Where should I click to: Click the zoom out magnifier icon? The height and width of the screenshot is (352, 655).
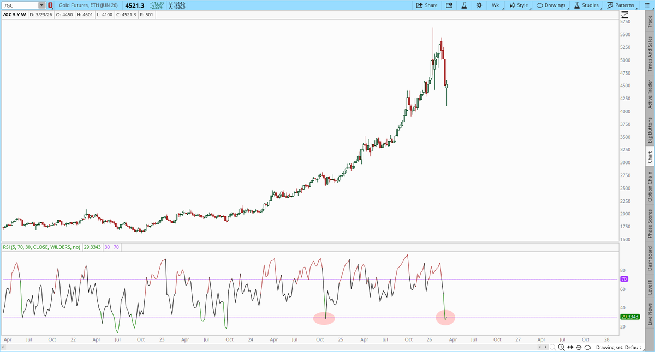pos(553,347)
